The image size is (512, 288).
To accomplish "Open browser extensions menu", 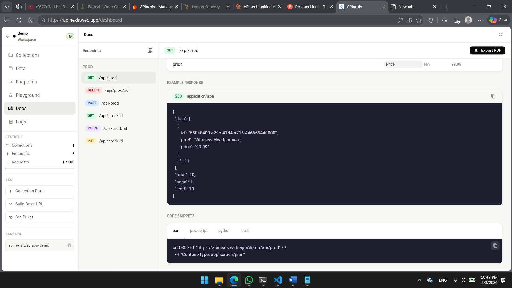I will click(x=431, y=20).
